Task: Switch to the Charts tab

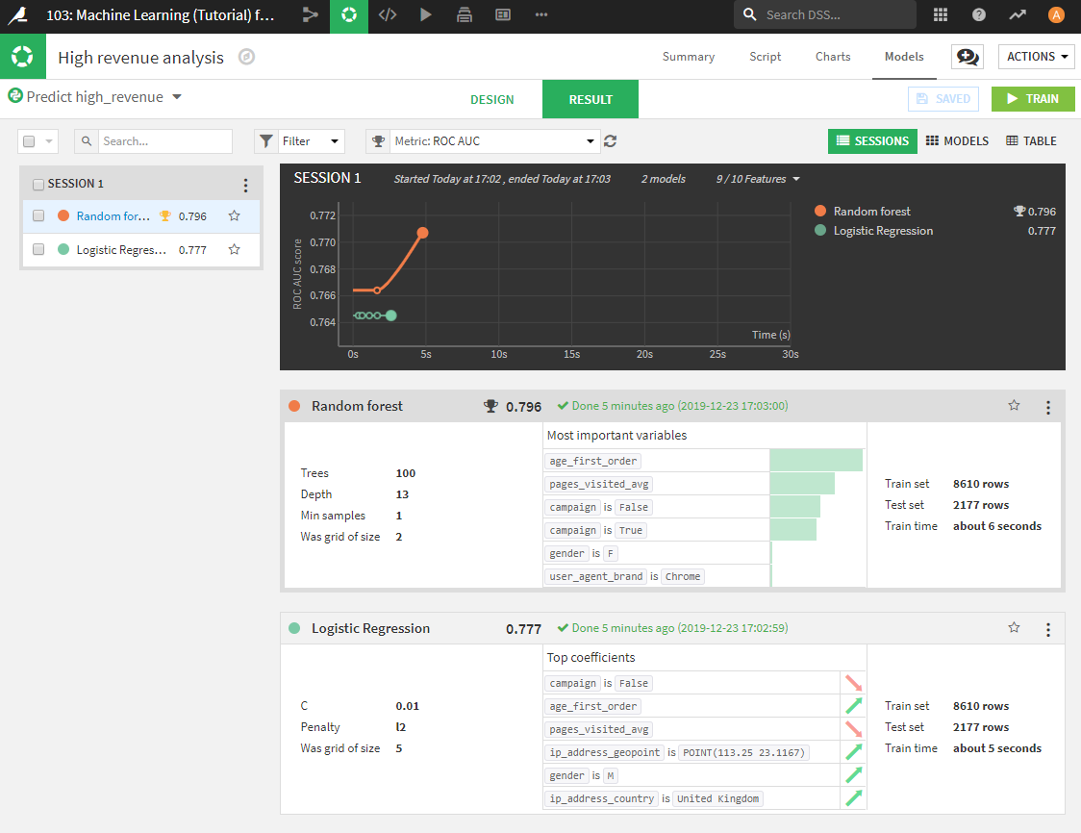Action: 833,57
